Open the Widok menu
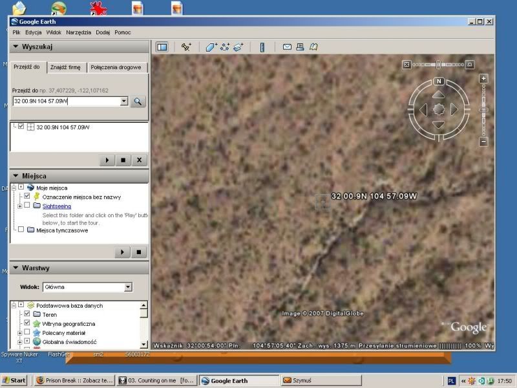517x388 pixels. tap(54, 32)
